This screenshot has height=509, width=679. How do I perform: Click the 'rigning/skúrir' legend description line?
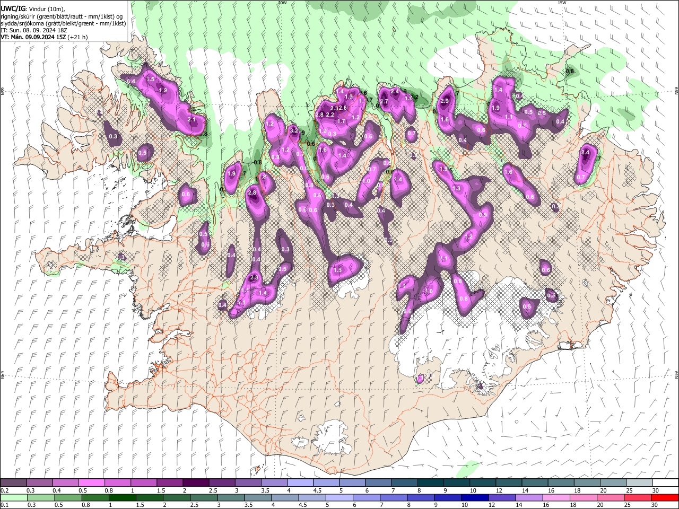coord(62,16)
